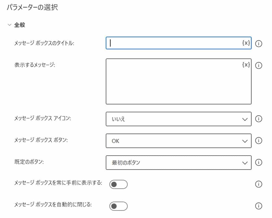This screenshot has height=218, width=272.
Task: Click the メッセージ ボックス アイコン dropdown arrow
Action: click(245, 119)
